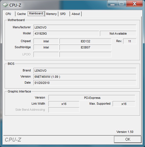The height and width of the screenshot is (147, 145).
Task: Click the Southbridge label
Action: [23, 47]
